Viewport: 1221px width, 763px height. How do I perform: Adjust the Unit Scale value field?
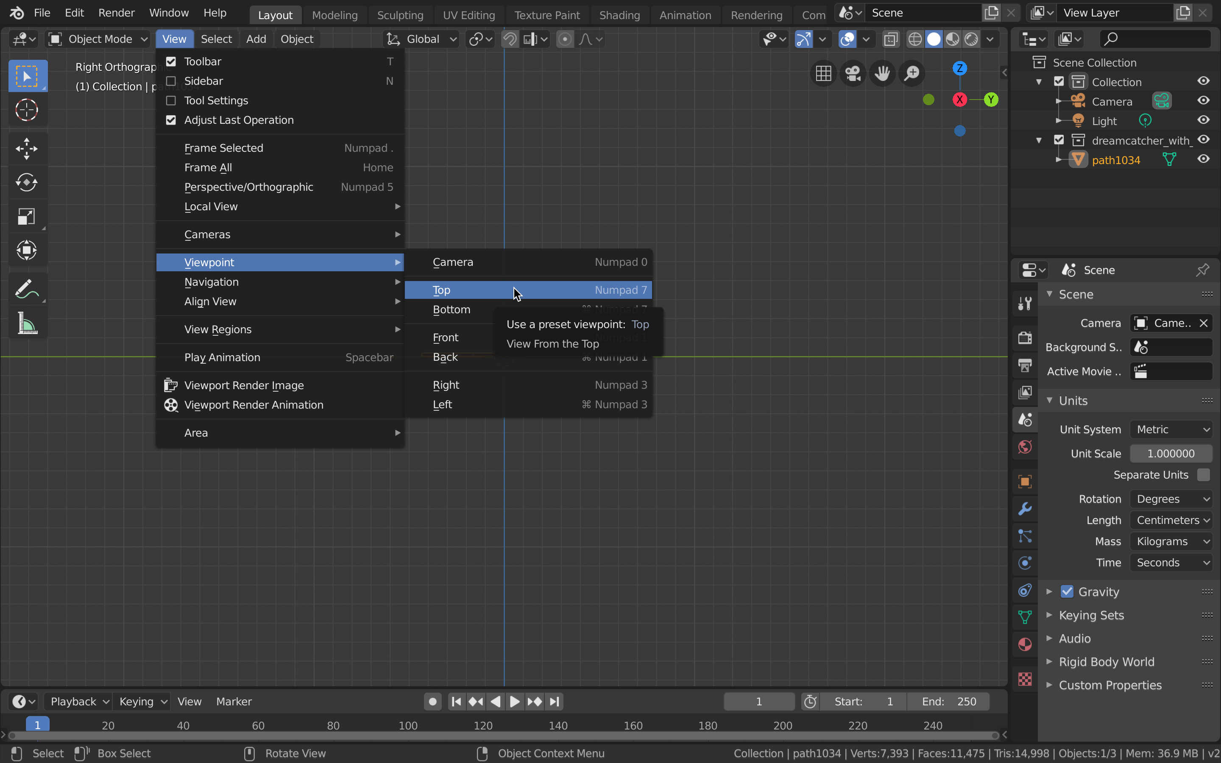coord(1171,454)
